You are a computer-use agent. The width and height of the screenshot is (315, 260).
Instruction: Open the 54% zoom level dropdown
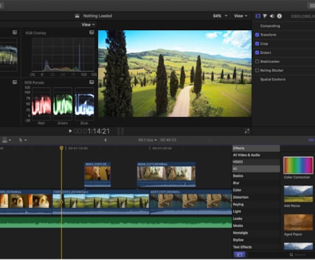coord(220,16)
